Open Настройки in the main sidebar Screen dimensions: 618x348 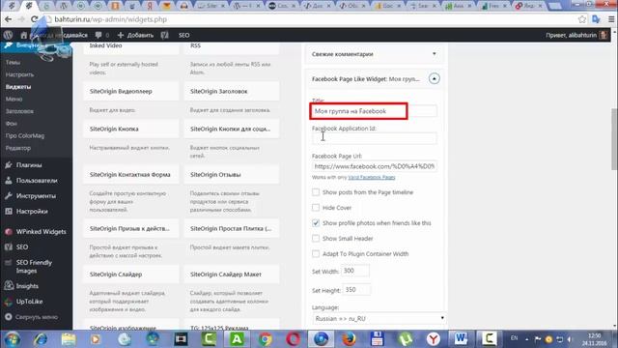[32, 211]
